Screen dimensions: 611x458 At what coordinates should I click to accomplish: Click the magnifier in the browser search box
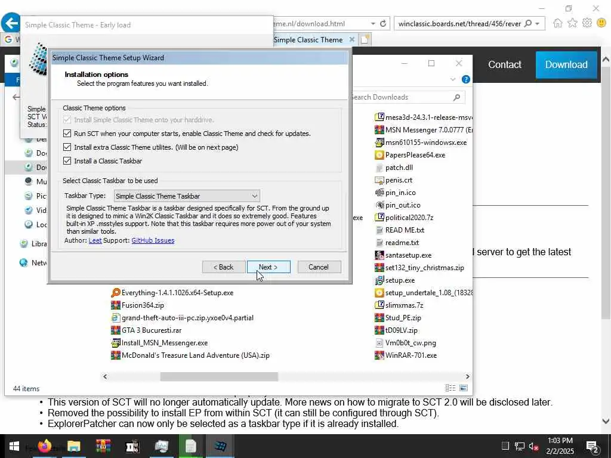pos(528,24)
